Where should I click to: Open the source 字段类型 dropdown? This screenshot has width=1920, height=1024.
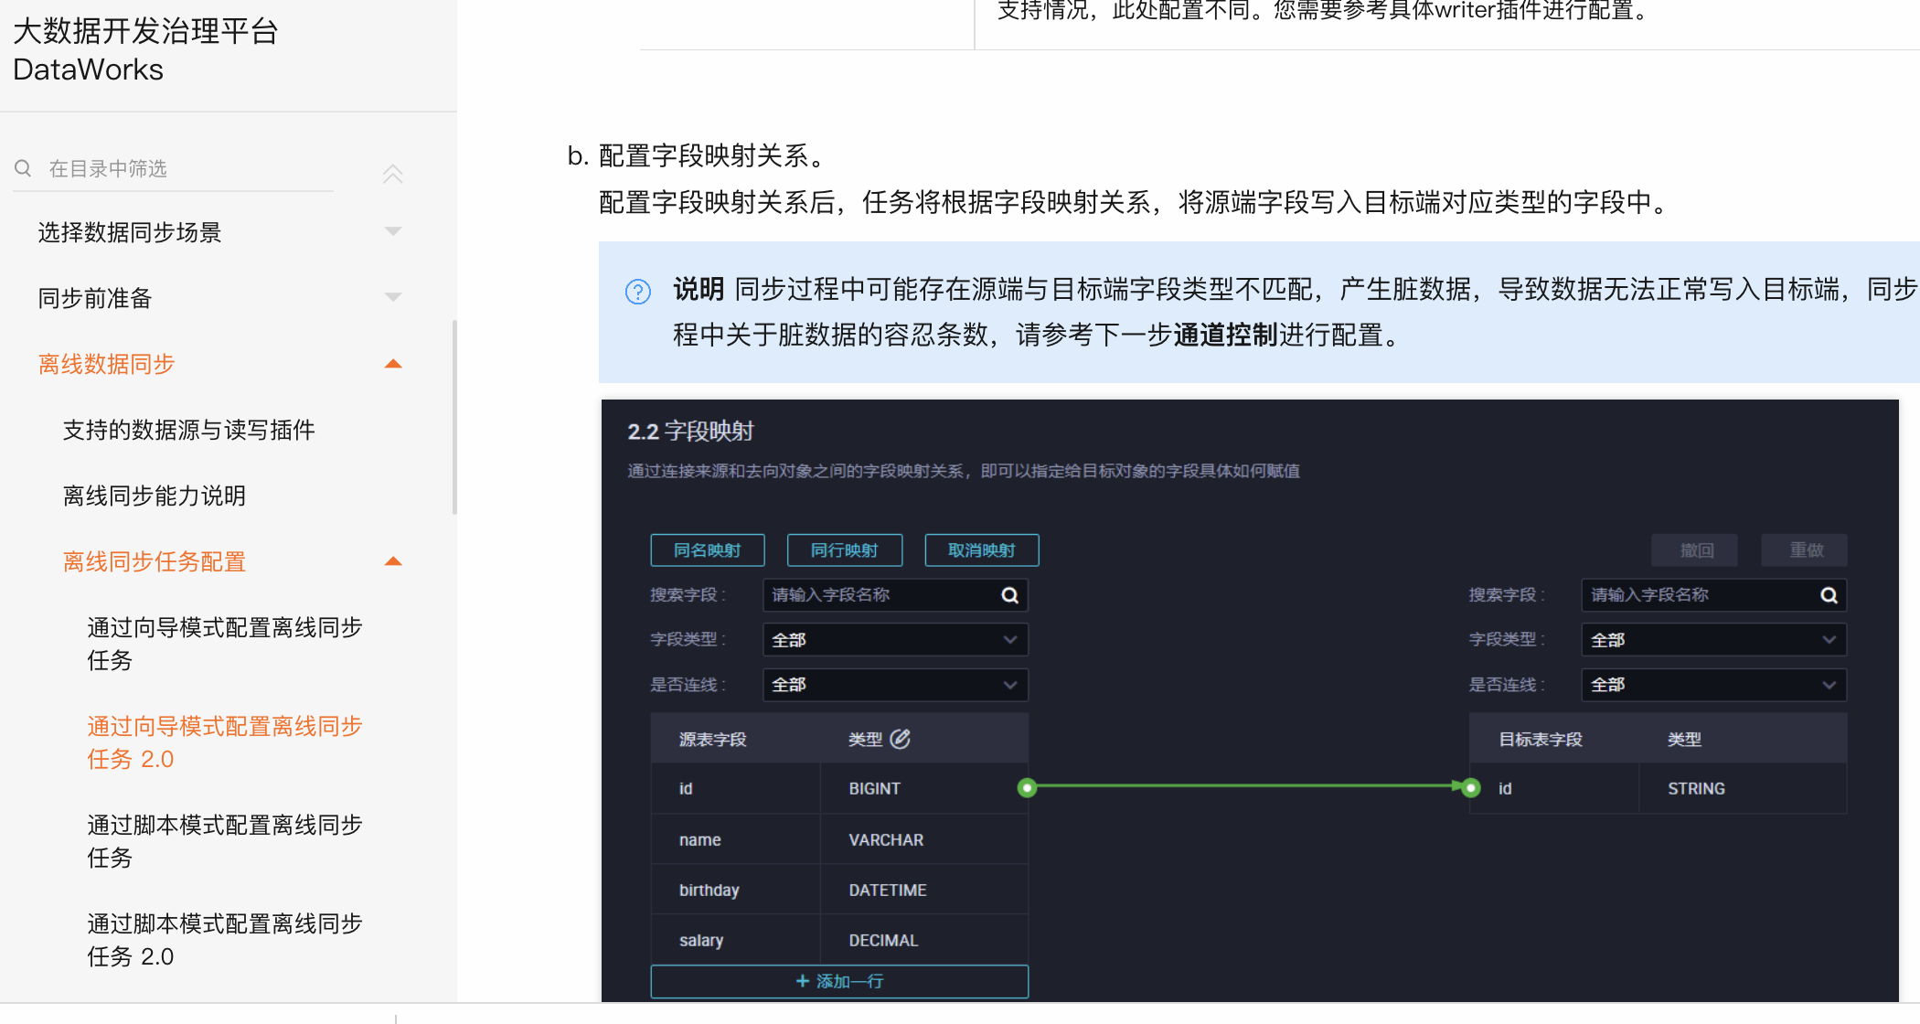[894, 640]
